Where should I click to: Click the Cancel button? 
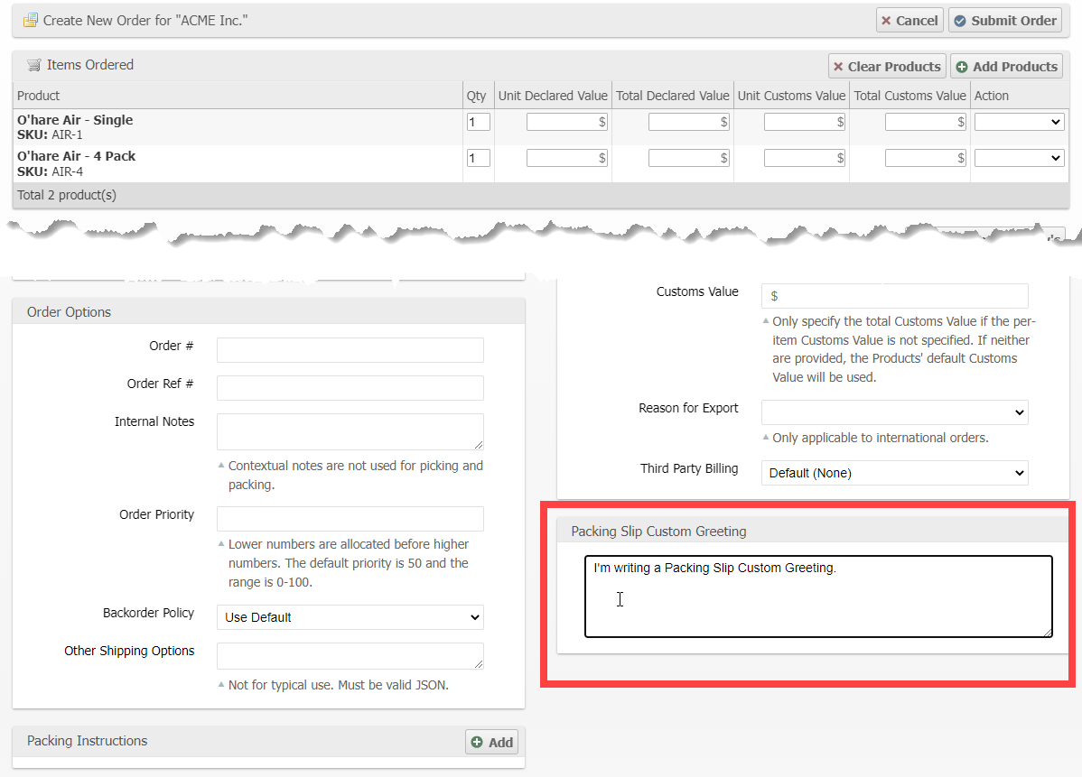909,21
